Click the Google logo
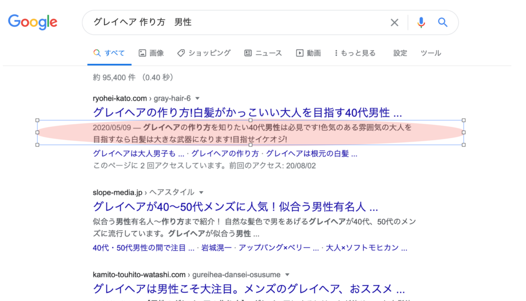 (x=32, y=22)
